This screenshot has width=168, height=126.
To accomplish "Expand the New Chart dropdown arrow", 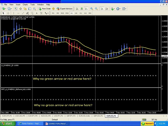I will 5,9.
